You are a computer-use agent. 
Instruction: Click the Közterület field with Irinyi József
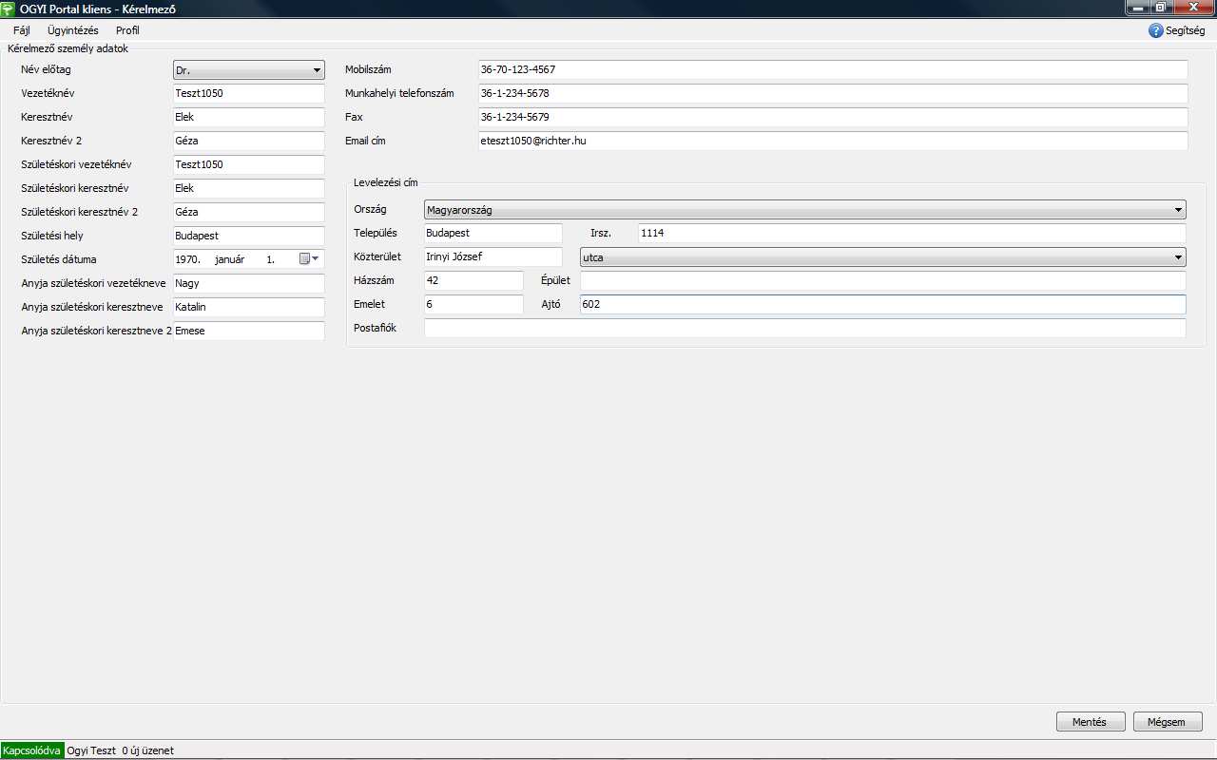tap(493, 256)
